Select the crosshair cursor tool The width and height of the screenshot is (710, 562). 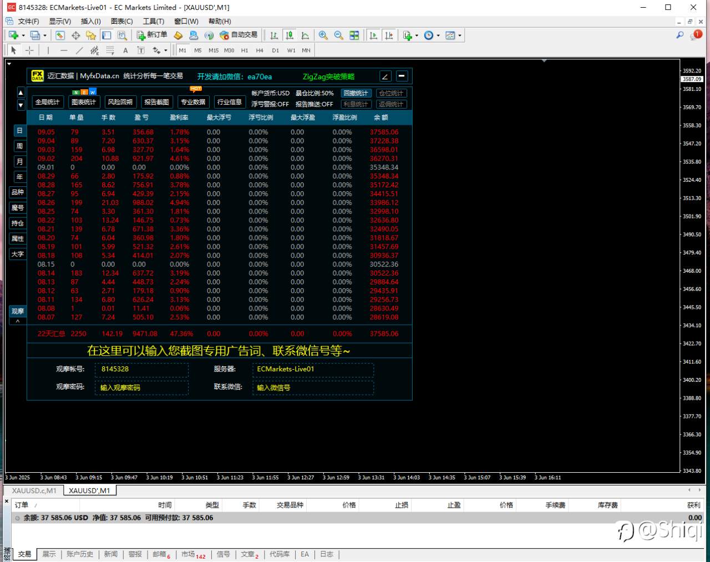(x=29, y=50)
